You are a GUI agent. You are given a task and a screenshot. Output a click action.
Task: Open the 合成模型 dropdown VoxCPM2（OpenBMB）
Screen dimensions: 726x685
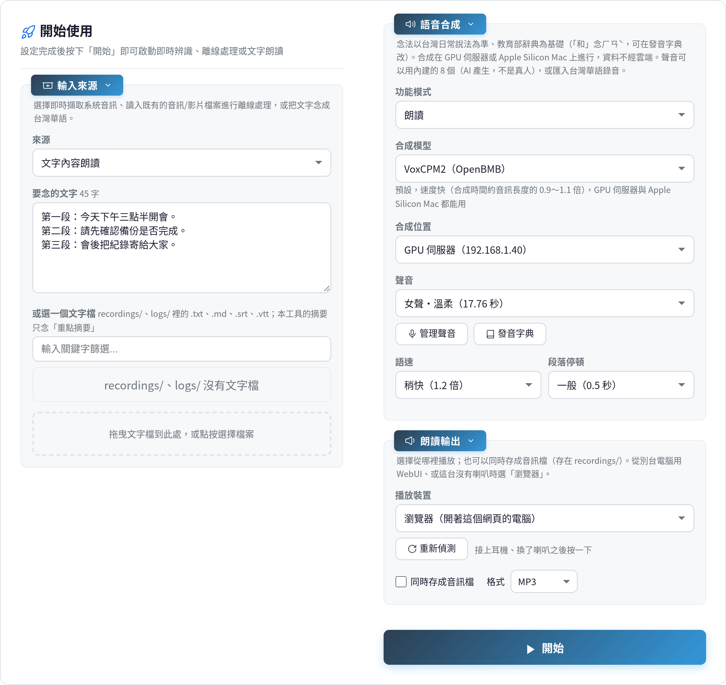(544, 168)
